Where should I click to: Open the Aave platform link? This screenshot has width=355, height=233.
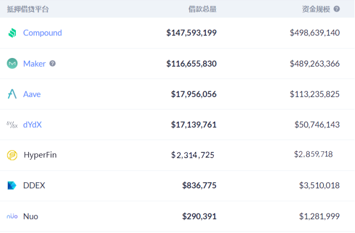32,94
